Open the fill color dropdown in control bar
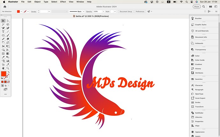The width and height of the screenshot is (220, 137). coord(21,11)
